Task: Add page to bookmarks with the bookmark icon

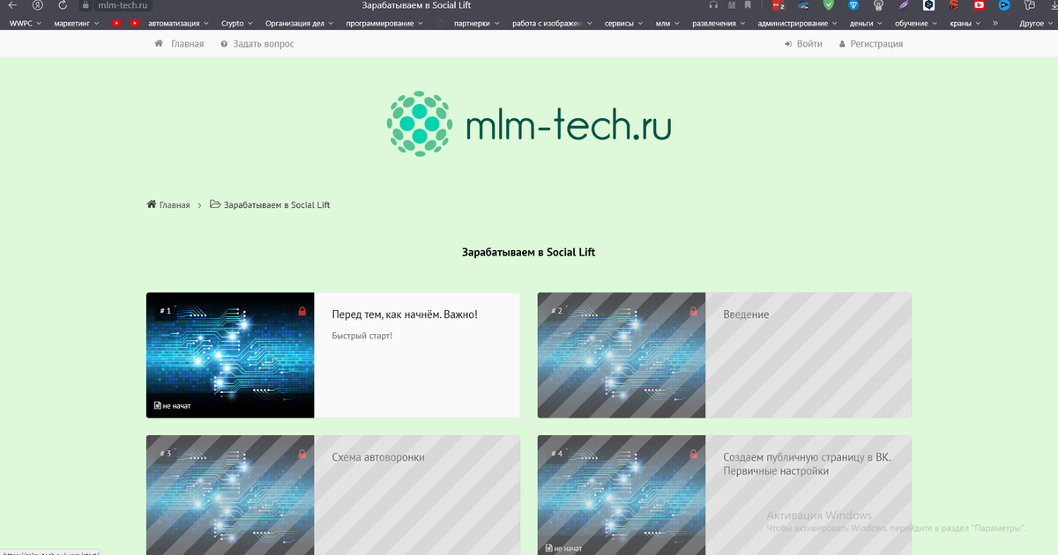Action: 748,5
